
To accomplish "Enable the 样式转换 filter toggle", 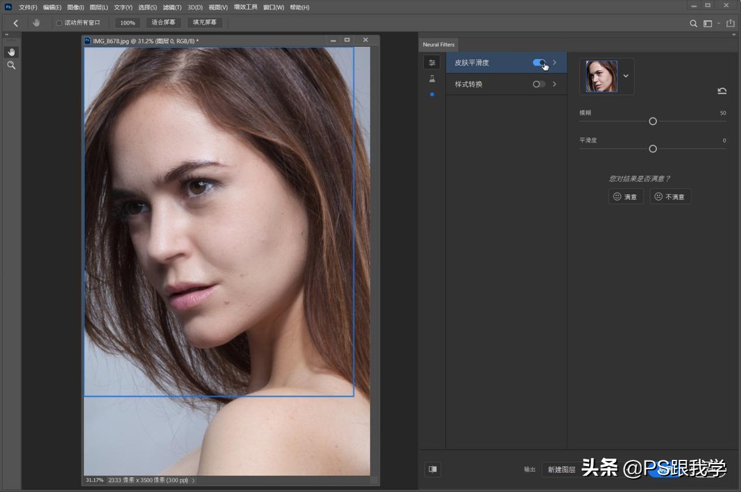I will tap(539, 84).
